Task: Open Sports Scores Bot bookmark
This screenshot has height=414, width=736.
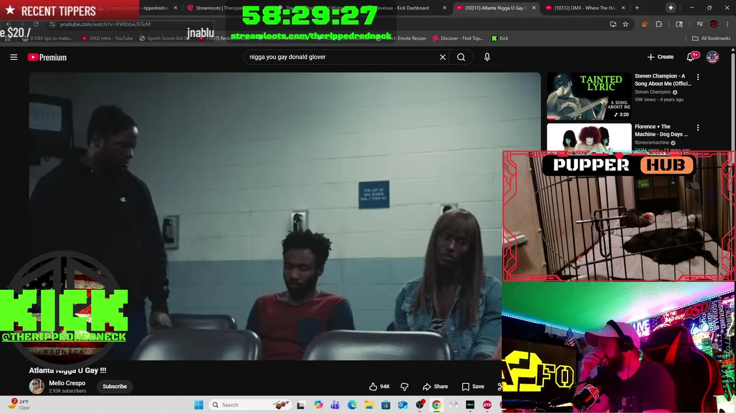Action: pos(164,38)
